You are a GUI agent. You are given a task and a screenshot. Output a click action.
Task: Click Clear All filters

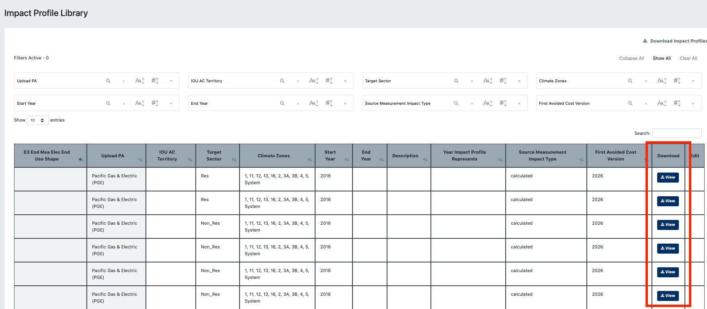click(x=689, y=58)
